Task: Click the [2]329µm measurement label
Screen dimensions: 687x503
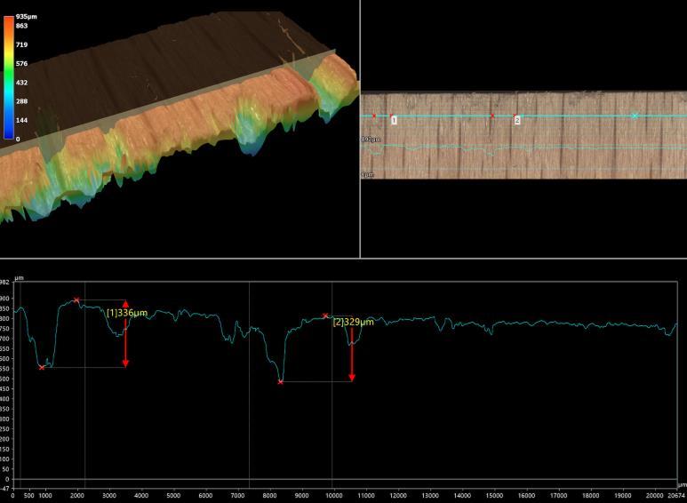Action: coord(354,322)
